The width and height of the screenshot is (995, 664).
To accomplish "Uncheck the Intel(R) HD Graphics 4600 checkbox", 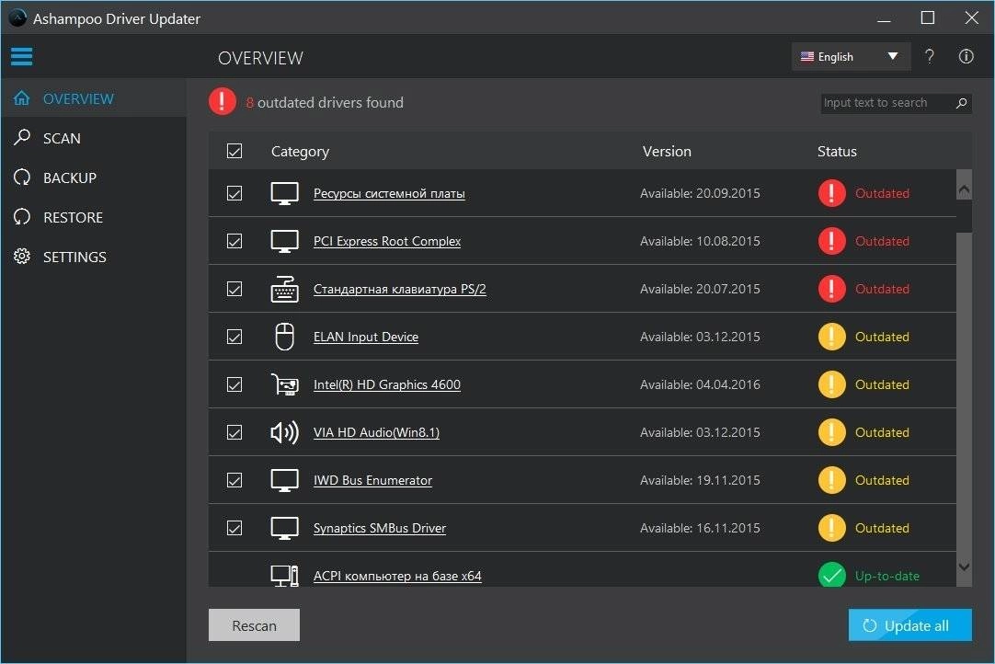I will (234, 384).
